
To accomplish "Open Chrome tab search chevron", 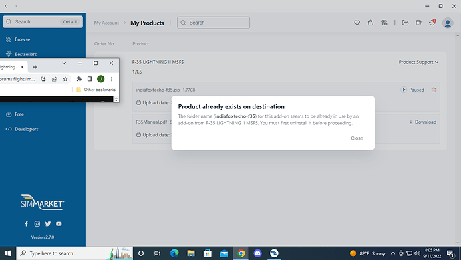I will (64, 63).
